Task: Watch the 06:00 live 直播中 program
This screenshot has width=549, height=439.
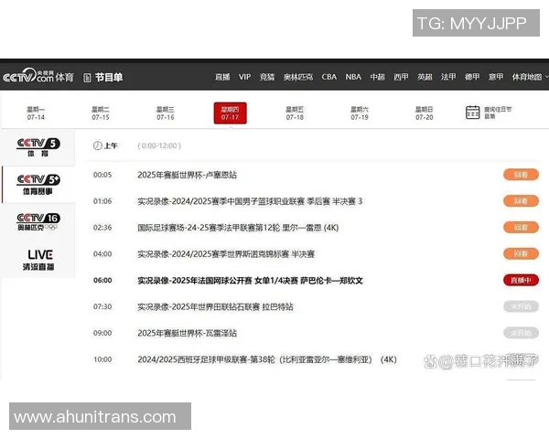Action: point(521,280)
